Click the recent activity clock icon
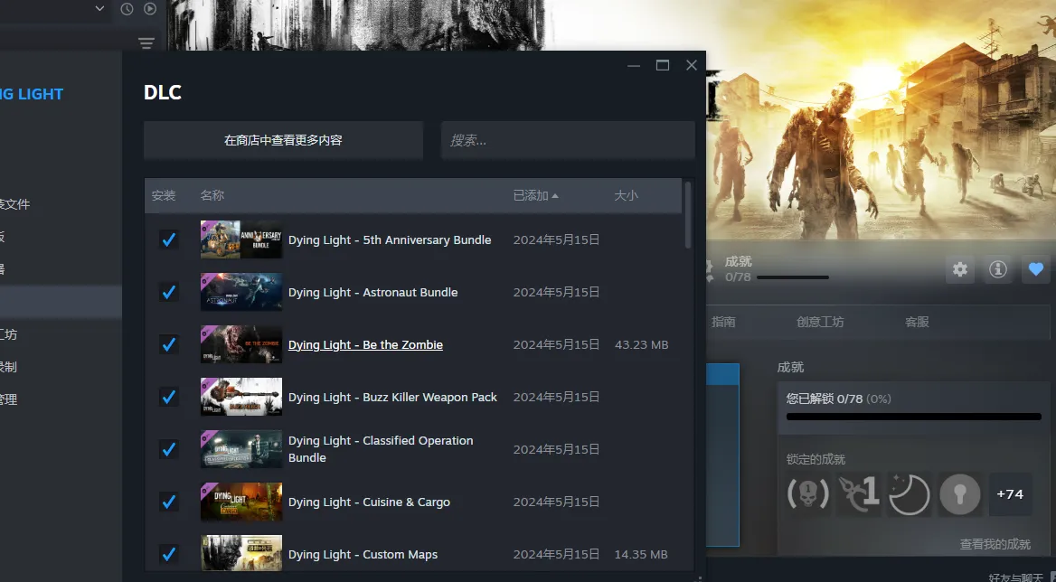Image resolution: width=1056 pixels, height=582 pixels. point(127,9)
